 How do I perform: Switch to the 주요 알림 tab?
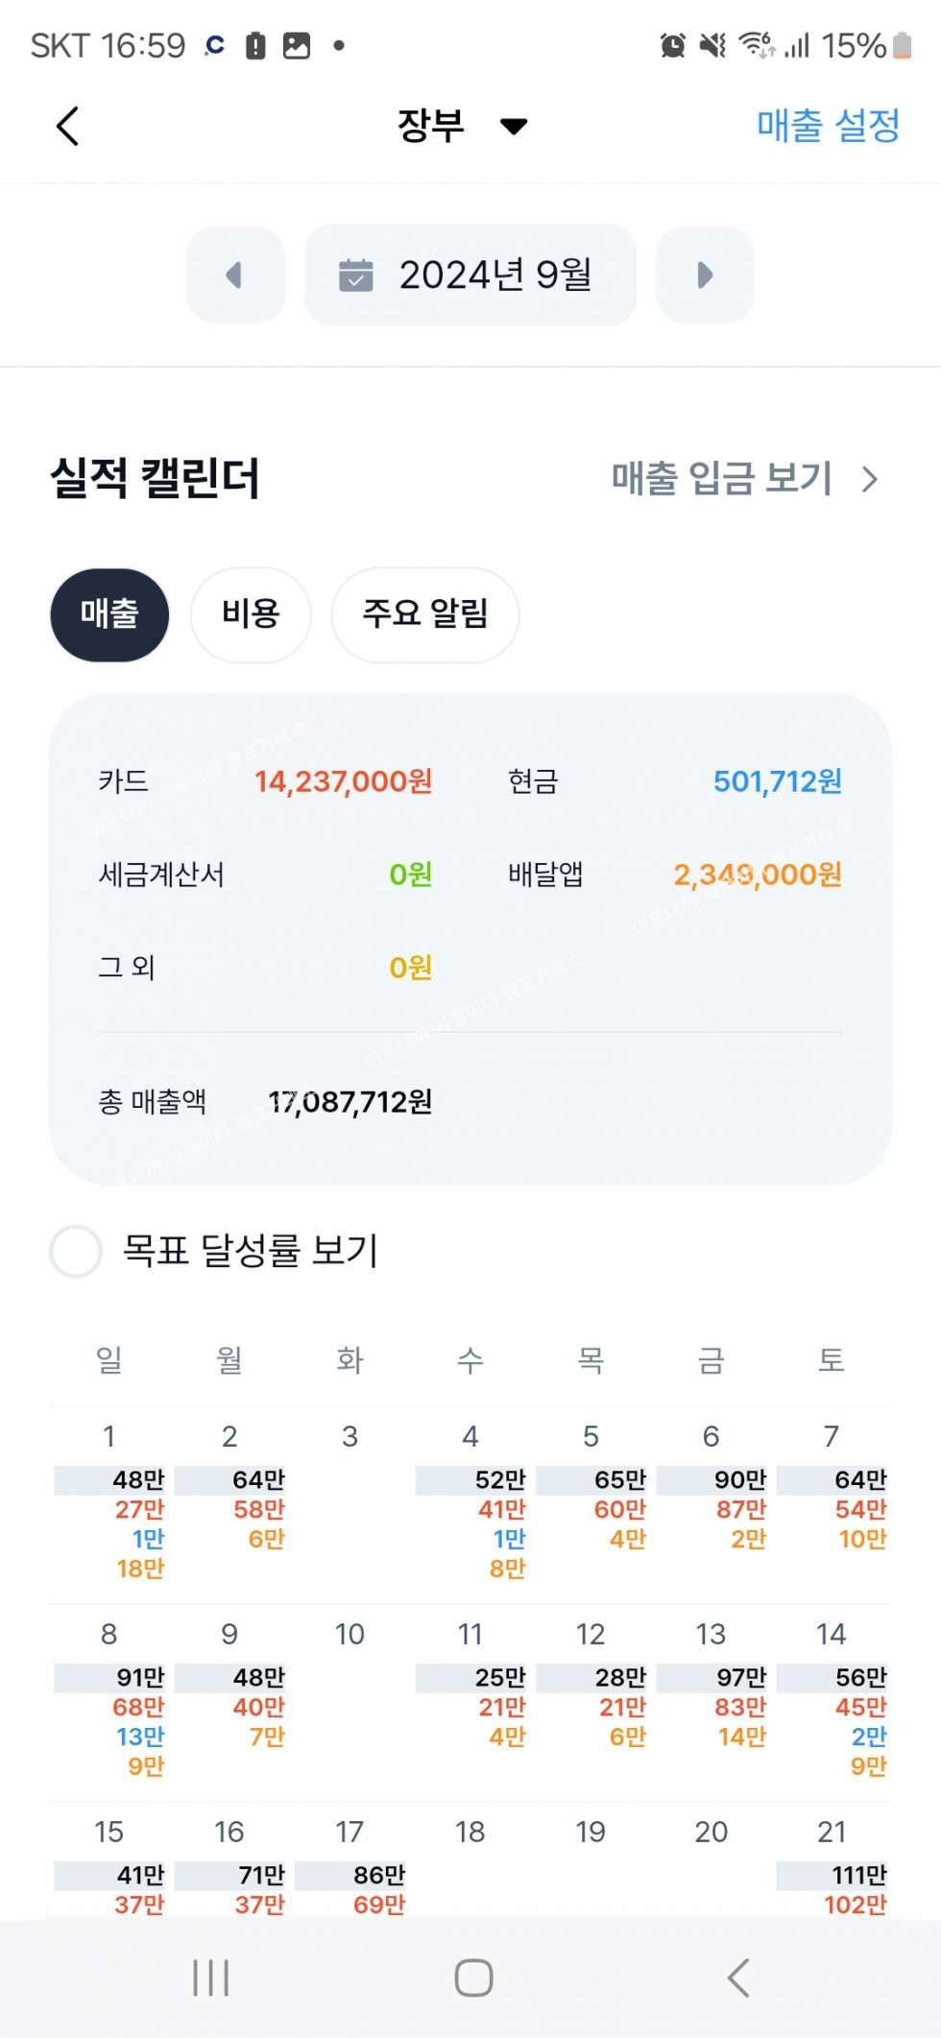tap(424, 614)
